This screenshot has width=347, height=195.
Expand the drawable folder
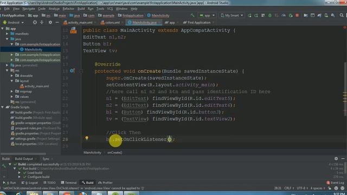tap(12, 76)
